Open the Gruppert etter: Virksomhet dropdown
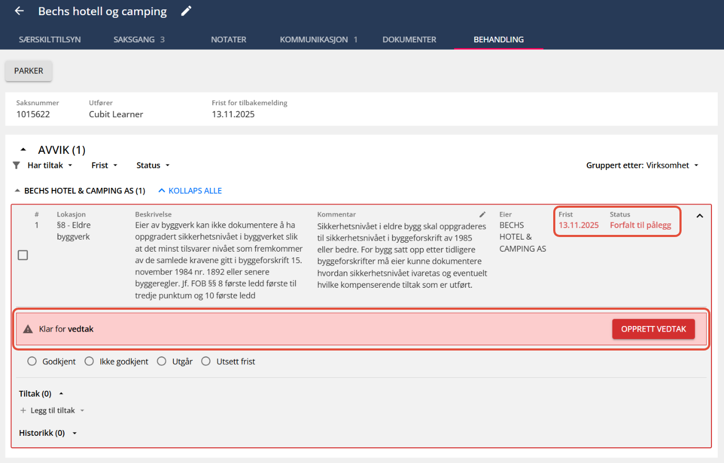 [642, 165]
